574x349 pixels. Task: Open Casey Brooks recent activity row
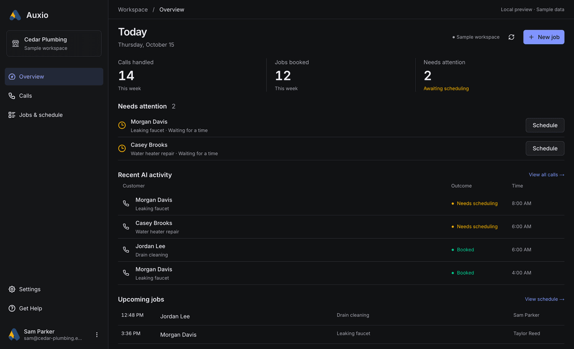point(341,226)
